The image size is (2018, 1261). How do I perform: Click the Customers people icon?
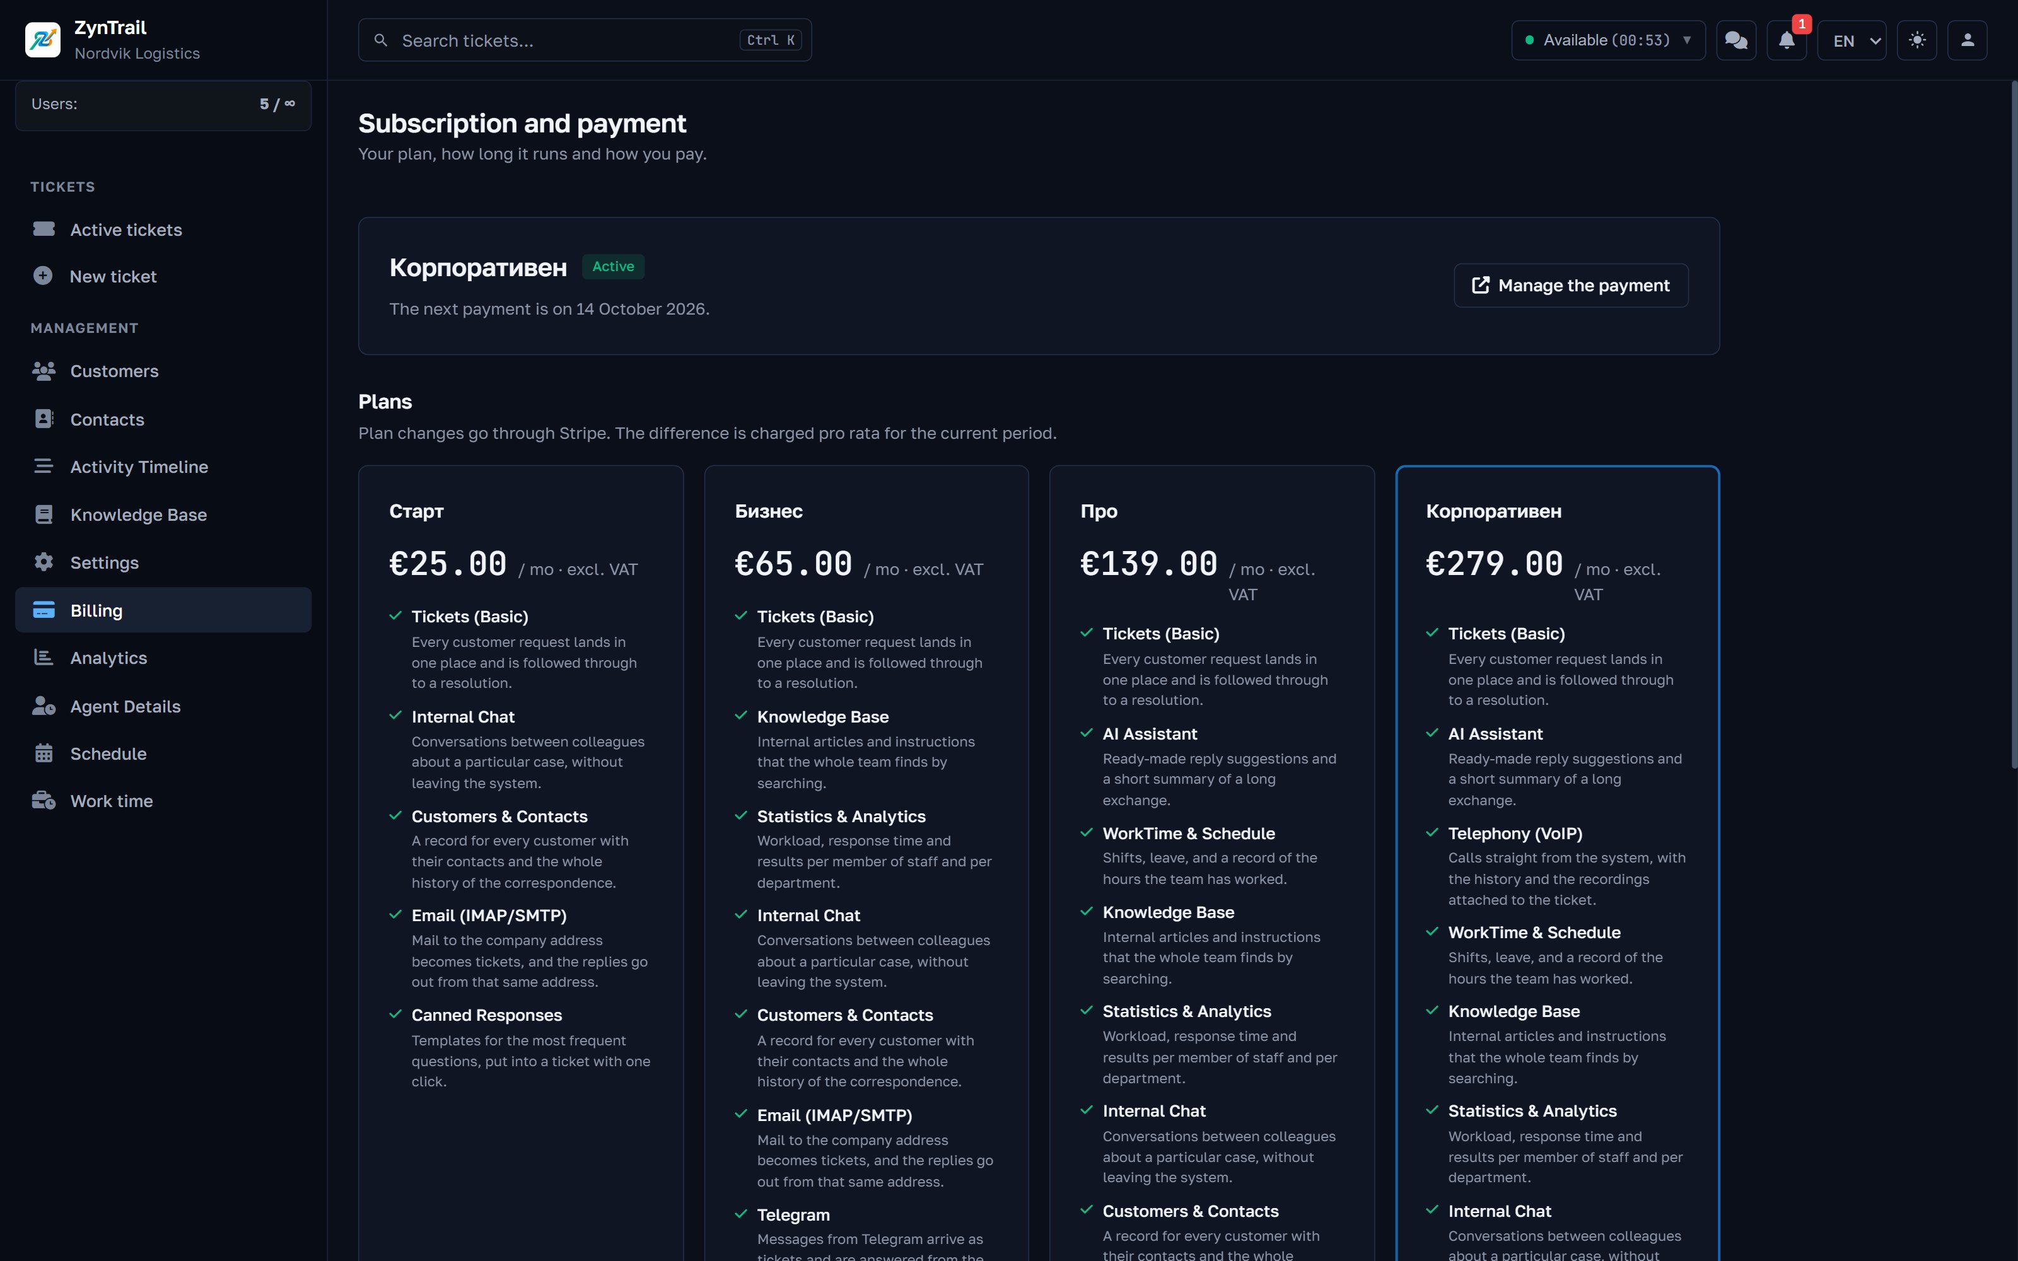[x=44, y=371]
